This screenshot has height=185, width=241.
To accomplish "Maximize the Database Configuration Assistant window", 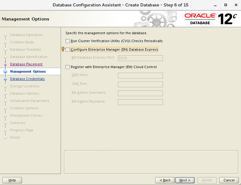I will (226, 5).
